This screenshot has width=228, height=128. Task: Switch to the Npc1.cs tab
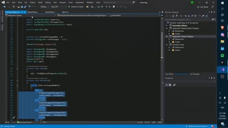pos(65,12)
